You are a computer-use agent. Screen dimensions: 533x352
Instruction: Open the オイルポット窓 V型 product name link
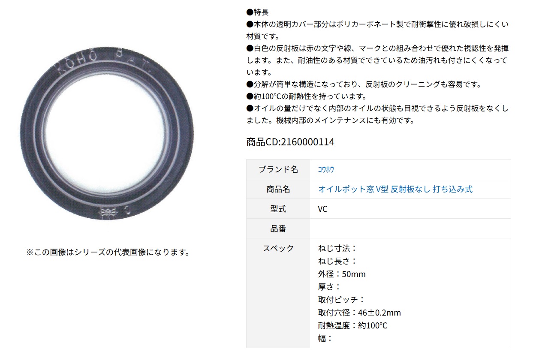click(395, 189)
